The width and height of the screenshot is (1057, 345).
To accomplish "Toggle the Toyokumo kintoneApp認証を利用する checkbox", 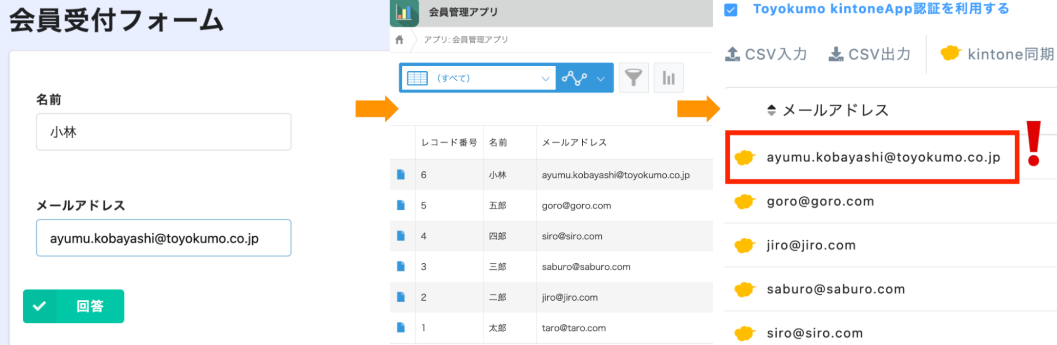I will coord(731,10).
